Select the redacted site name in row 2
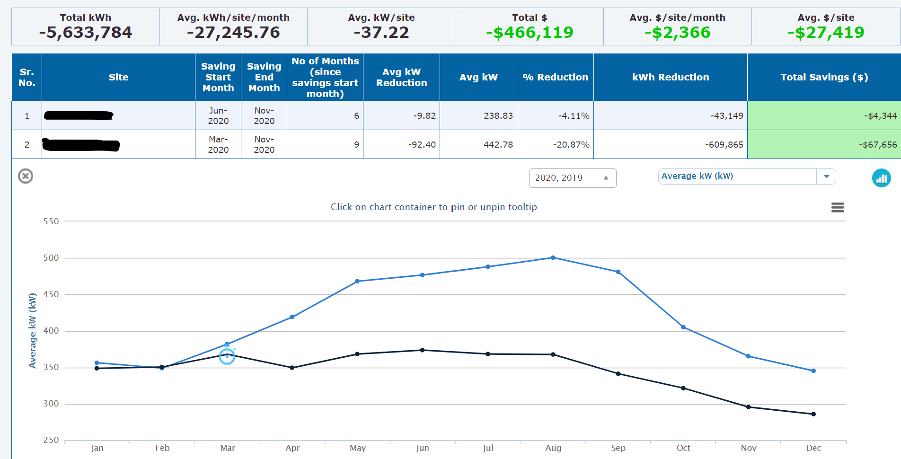The image size is (901, 459). (81, 144)
